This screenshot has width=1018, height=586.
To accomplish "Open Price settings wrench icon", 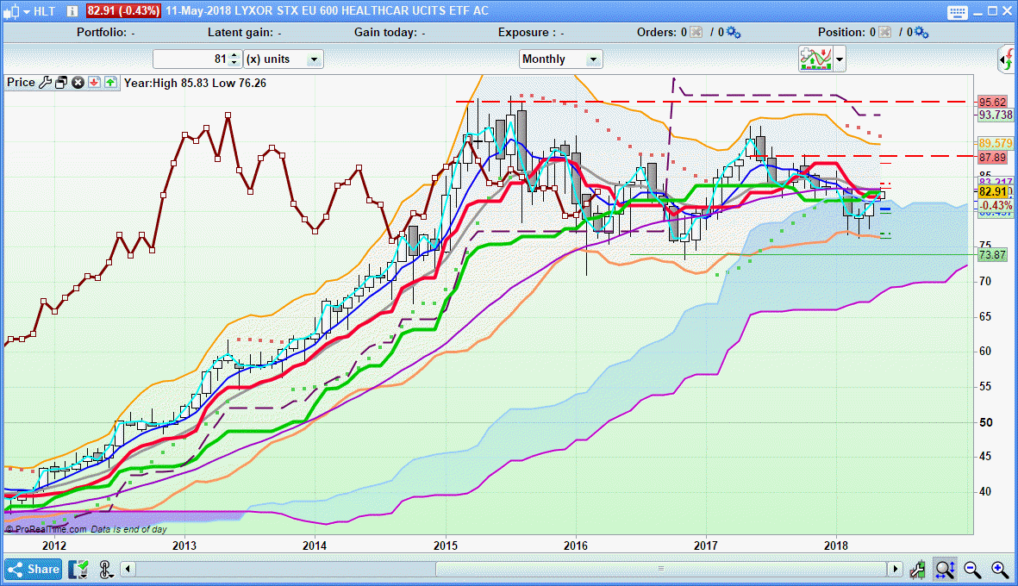I will click(x=45, y=83).
